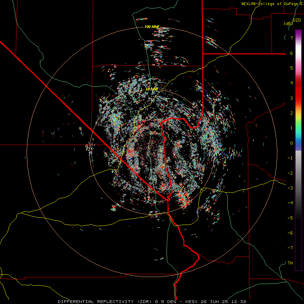Select the -5 value on the dB scale

click(x=290, y=218)
